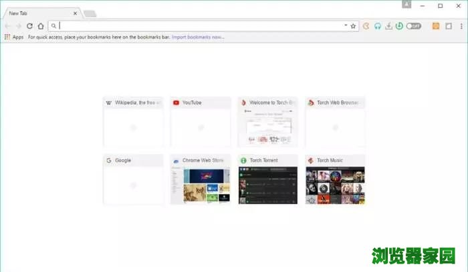Open the Torch Torrent tile
Viewport: 468px width, 272px height.
click(x=268, y=179)
